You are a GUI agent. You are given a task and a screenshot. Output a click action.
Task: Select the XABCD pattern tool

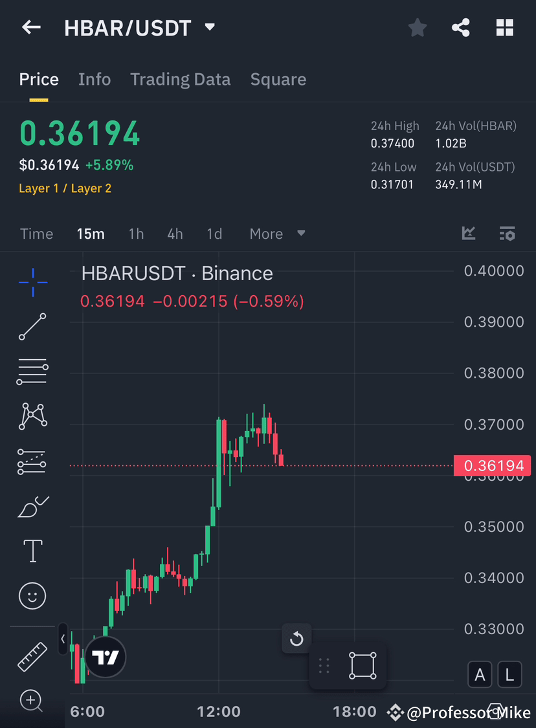(32, 416)
